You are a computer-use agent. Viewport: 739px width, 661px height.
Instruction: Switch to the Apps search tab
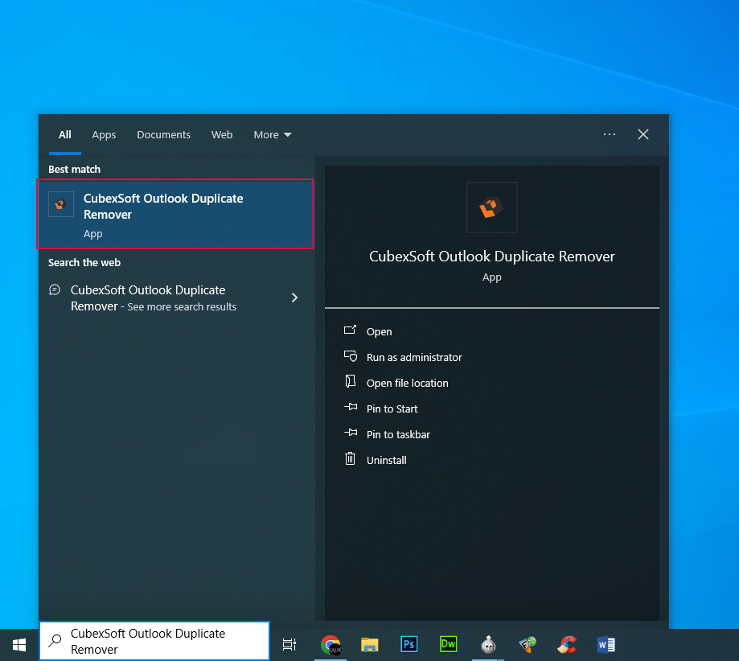coord(104,135)
